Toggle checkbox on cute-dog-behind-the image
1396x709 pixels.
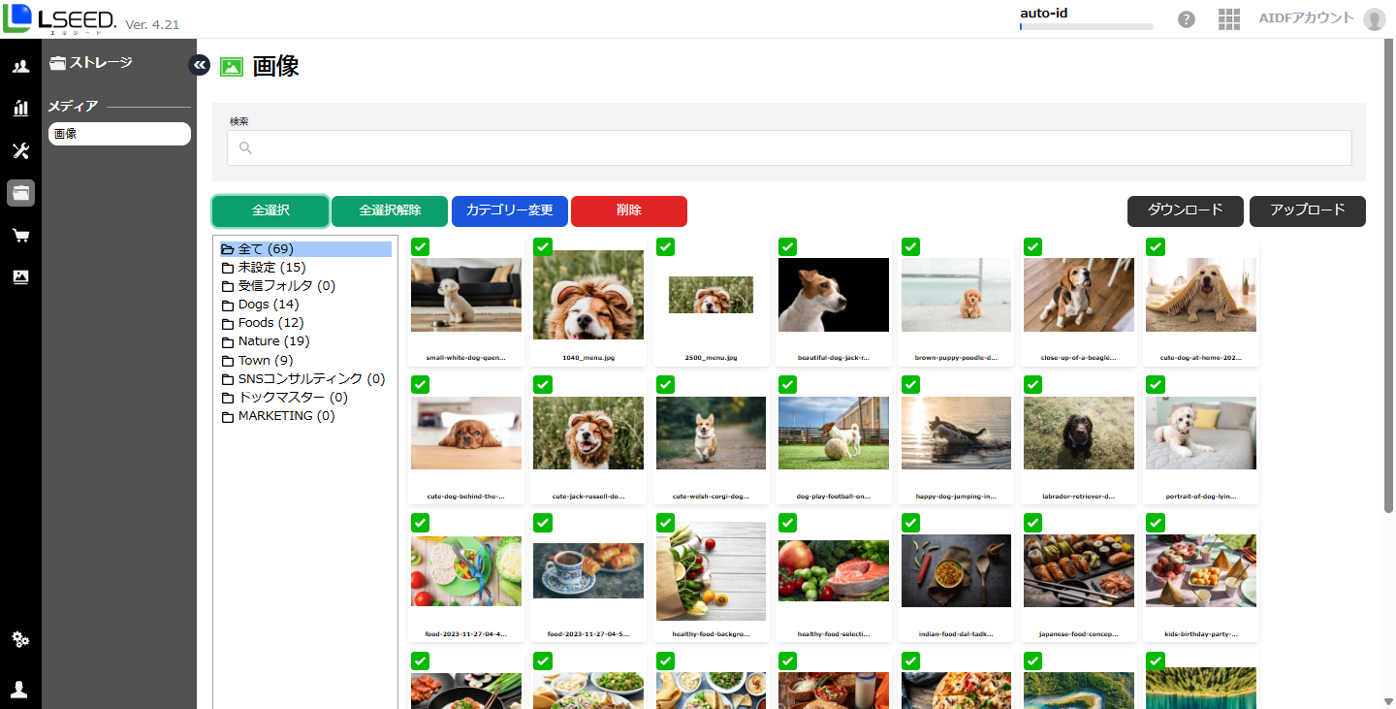pyautogui.click(x=421, y=385)
